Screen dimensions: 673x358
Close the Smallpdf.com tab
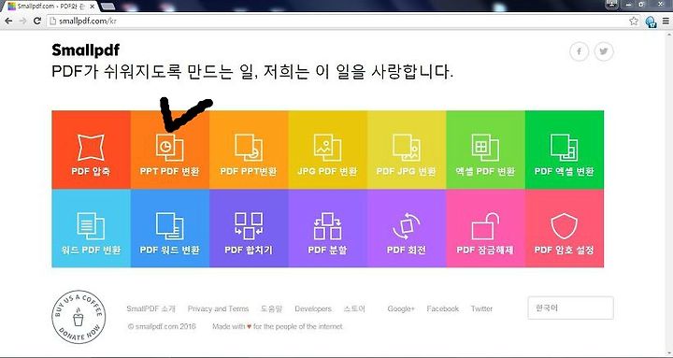[x=93, y=7]
